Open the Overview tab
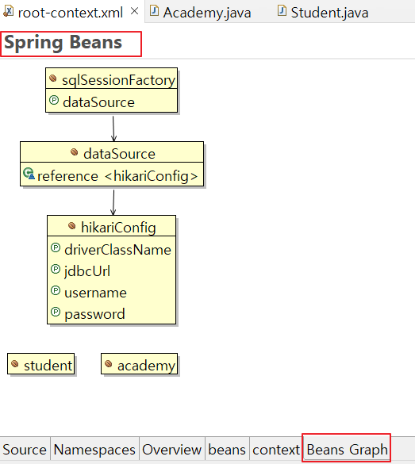Viewport: 415px width, 464px height. coord(172,450)
